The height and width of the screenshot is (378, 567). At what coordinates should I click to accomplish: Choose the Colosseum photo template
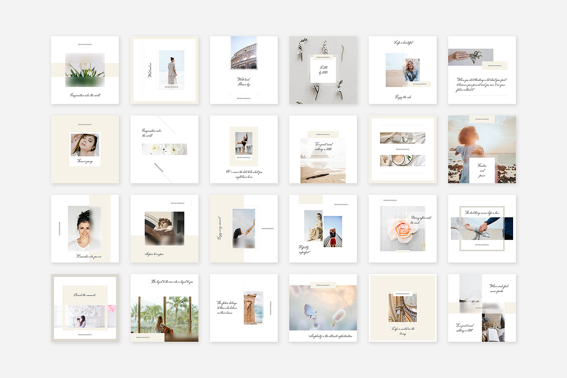[x=244, y=70]
